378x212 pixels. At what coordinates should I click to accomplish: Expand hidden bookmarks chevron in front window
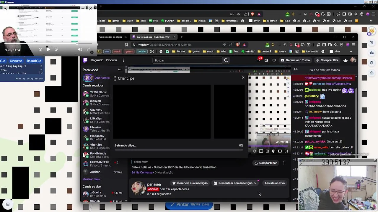click(351, 52)
